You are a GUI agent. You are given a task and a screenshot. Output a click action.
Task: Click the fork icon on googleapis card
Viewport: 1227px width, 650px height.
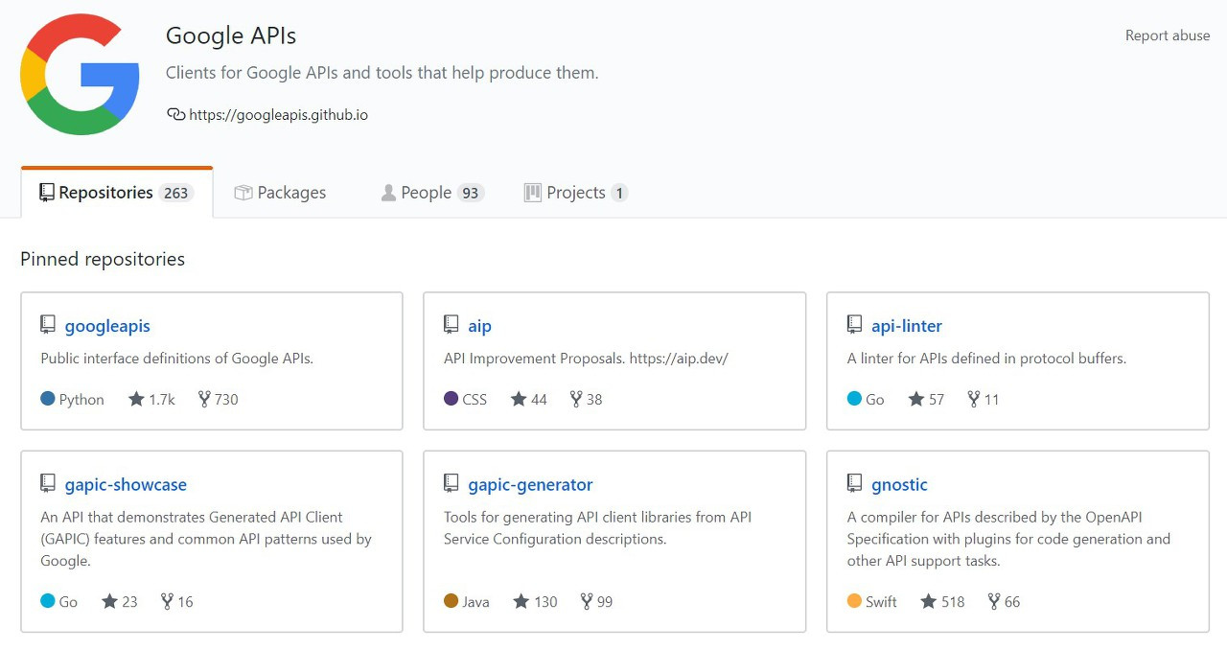204,399
